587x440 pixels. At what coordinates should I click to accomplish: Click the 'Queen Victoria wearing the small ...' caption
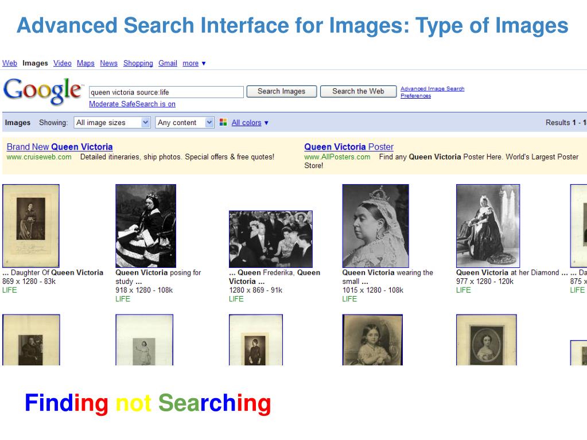[x=388, y=277]
